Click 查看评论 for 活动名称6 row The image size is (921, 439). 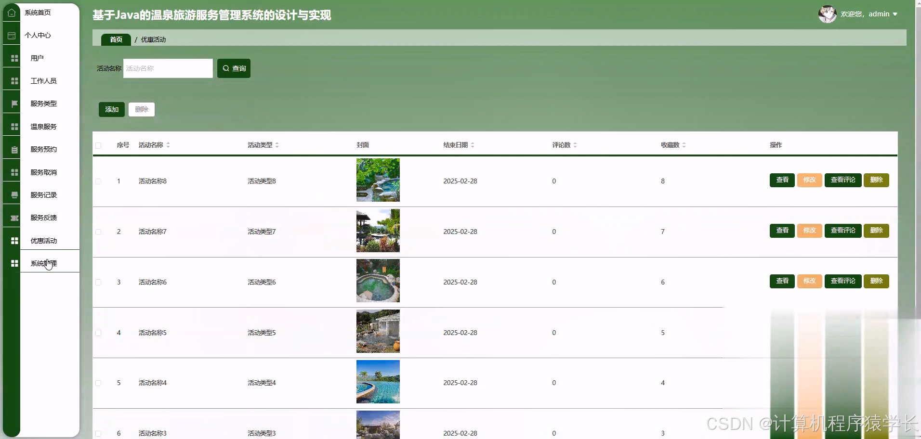pyautogui.click(x=843, y=281)
